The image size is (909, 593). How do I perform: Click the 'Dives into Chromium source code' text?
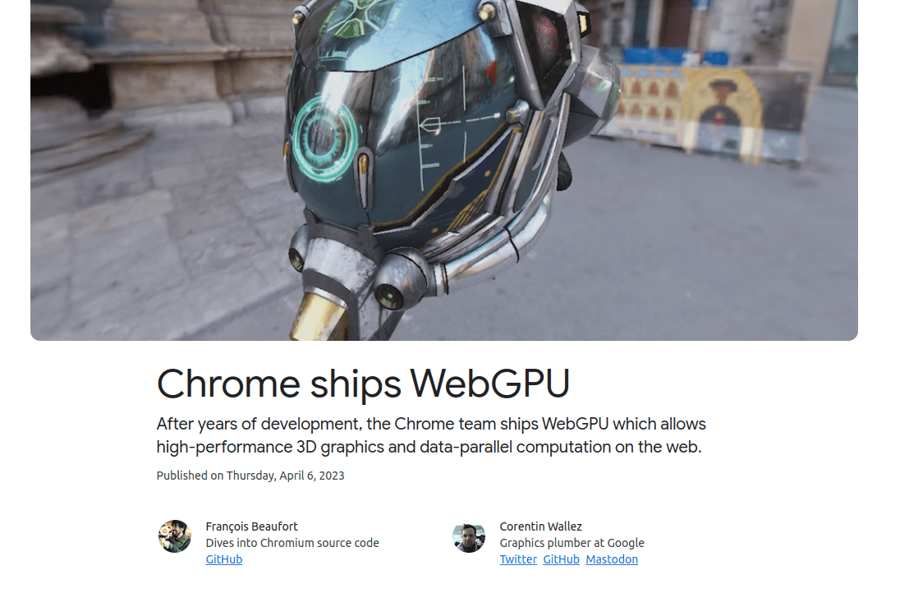(292, 543)
